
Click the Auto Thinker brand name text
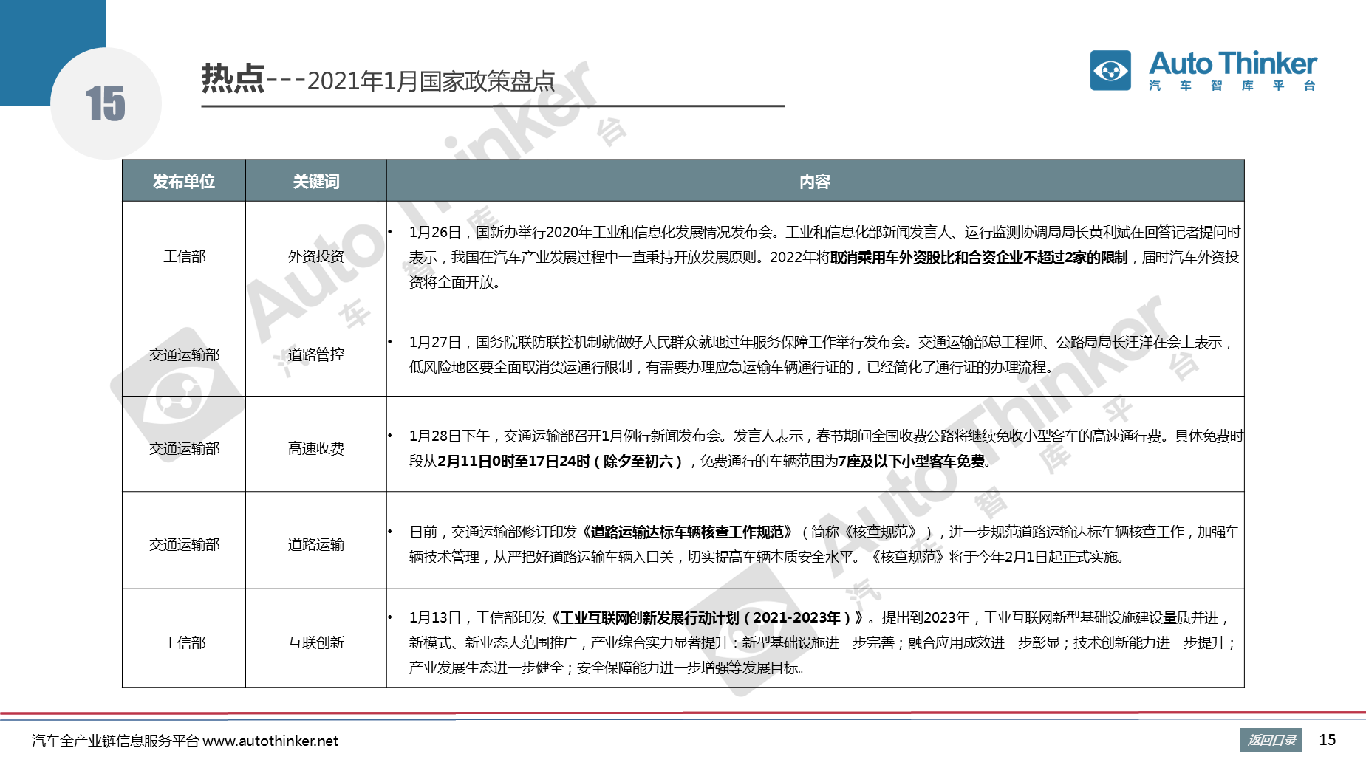[1233, 64]
